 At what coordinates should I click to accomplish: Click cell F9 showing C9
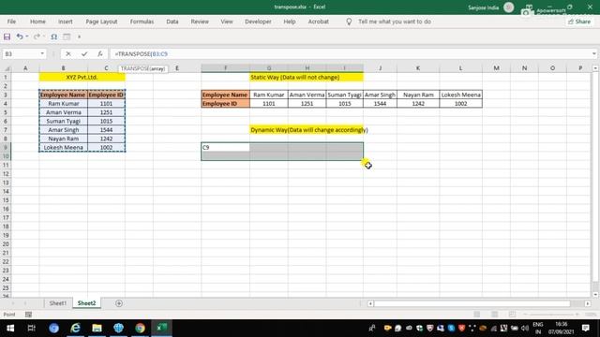[225, 148]
